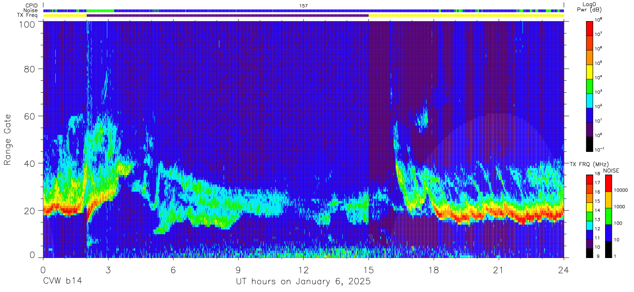Select the 20 tick on Range Gate axis

click(x=30, y=211)
